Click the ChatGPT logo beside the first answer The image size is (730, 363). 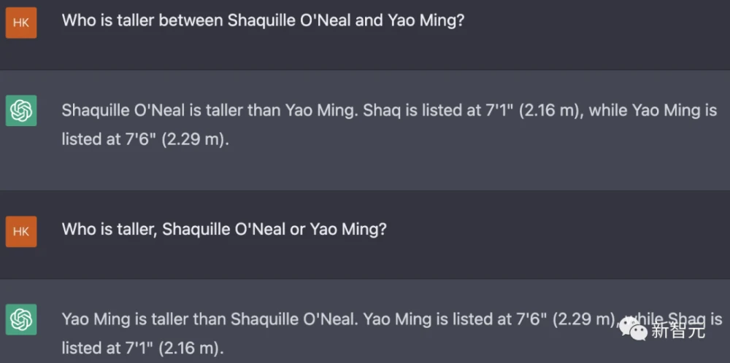pyautogui.click(x=20, y=112)
